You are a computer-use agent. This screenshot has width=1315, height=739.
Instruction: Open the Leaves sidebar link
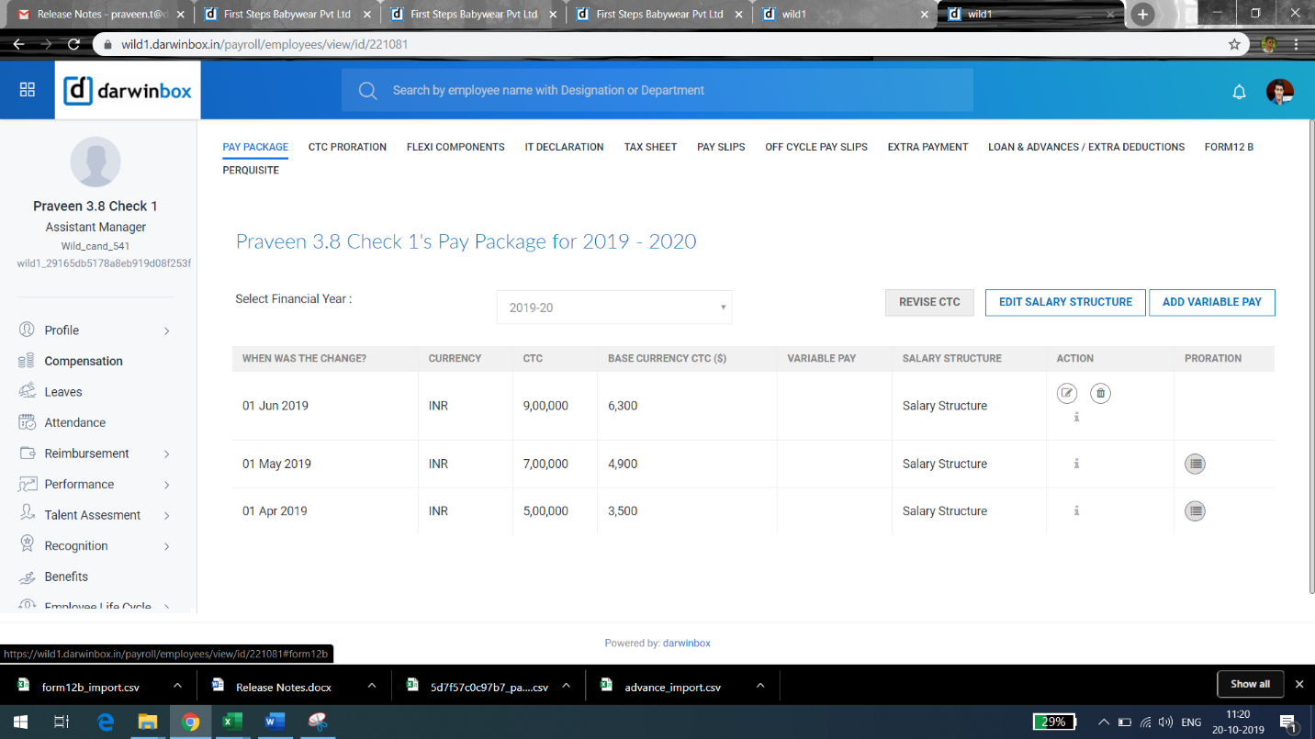pyautogui.click(x=63, y=392)
